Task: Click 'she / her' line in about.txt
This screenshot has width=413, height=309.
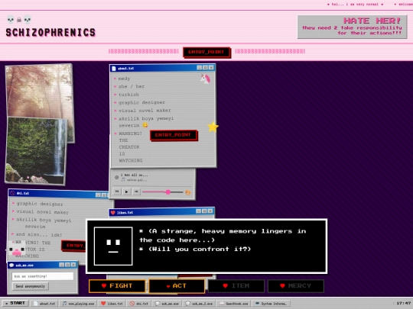Action: tap(132, 86)
